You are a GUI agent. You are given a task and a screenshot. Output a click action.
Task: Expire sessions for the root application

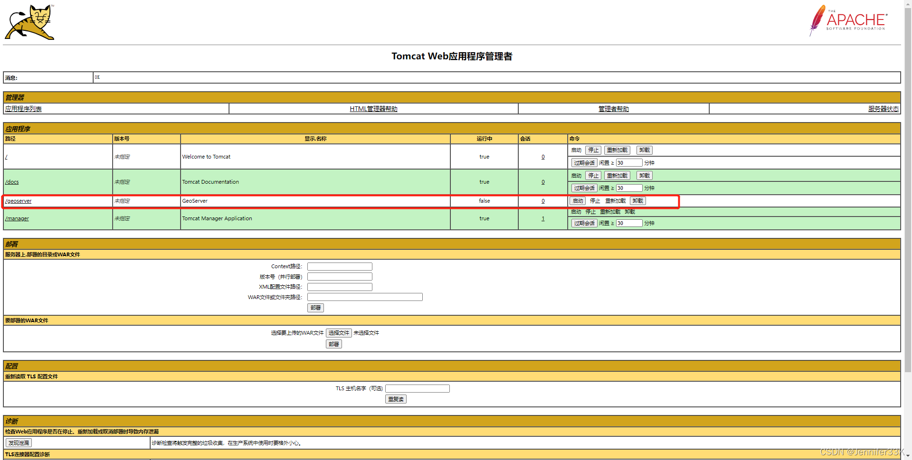[584, 163]
